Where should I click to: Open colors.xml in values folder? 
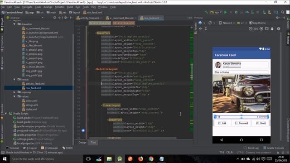tap(31, 101)
